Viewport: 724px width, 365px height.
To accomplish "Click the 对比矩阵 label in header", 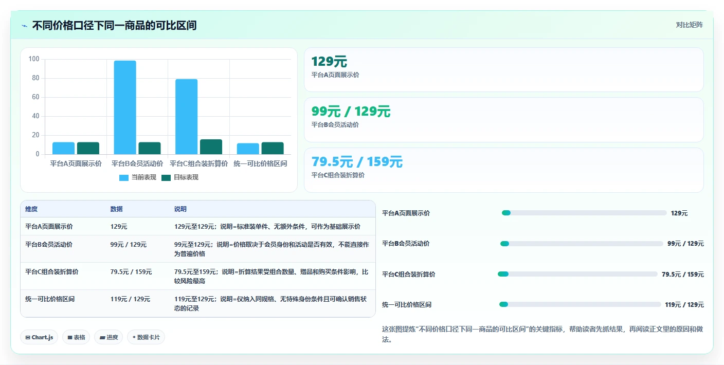I will (689, 25).
